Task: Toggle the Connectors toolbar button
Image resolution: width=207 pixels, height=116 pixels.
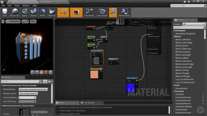Action: 63,13
